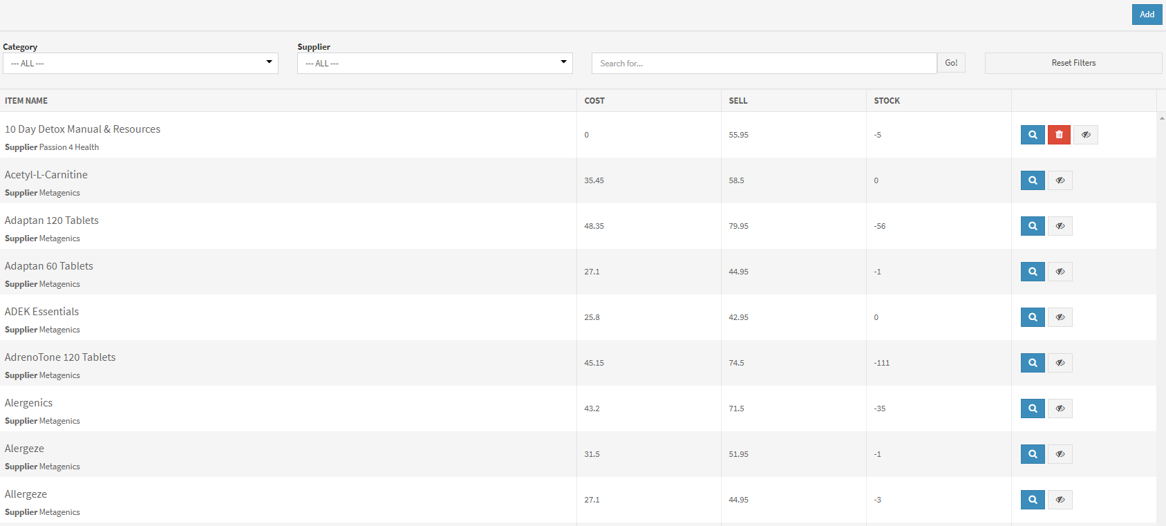The image size is (1166, 526).
Task: Click Supplier Passion 4 Health text
Action: tap(52, 147)
